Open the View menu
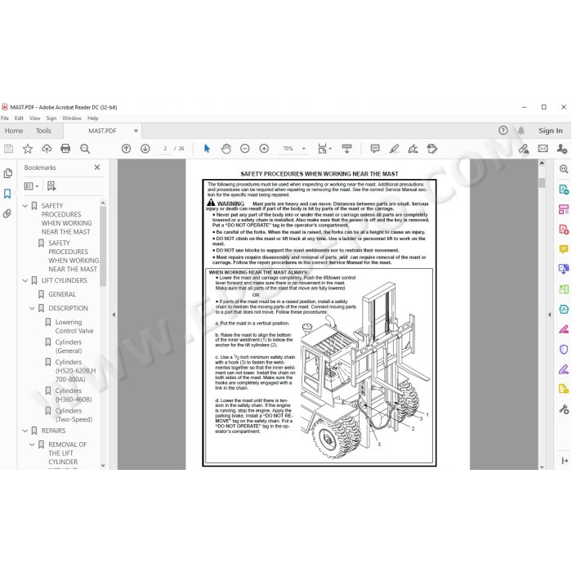Image resolution: width=572 pixels, height=572 pixels. (x=34, y=118)
